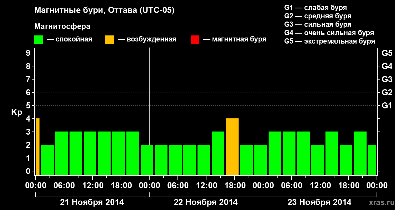Click the '— магнитная буря' legend label

[x=235, y=39]
